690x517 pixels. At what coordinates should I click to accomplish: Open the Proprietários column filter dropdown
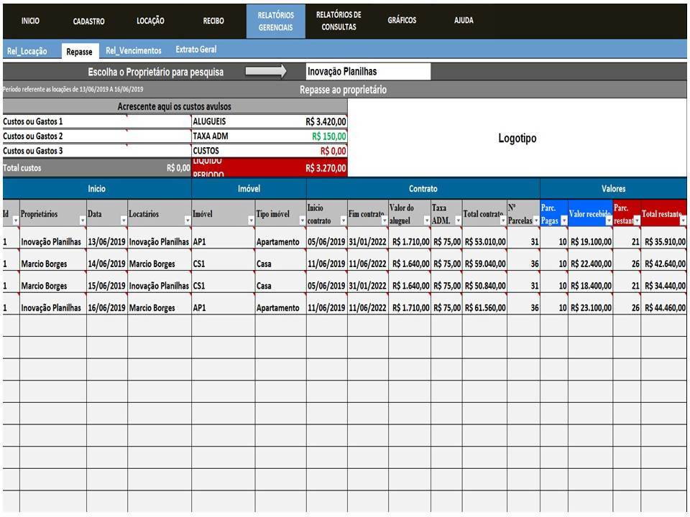[81, 220]
